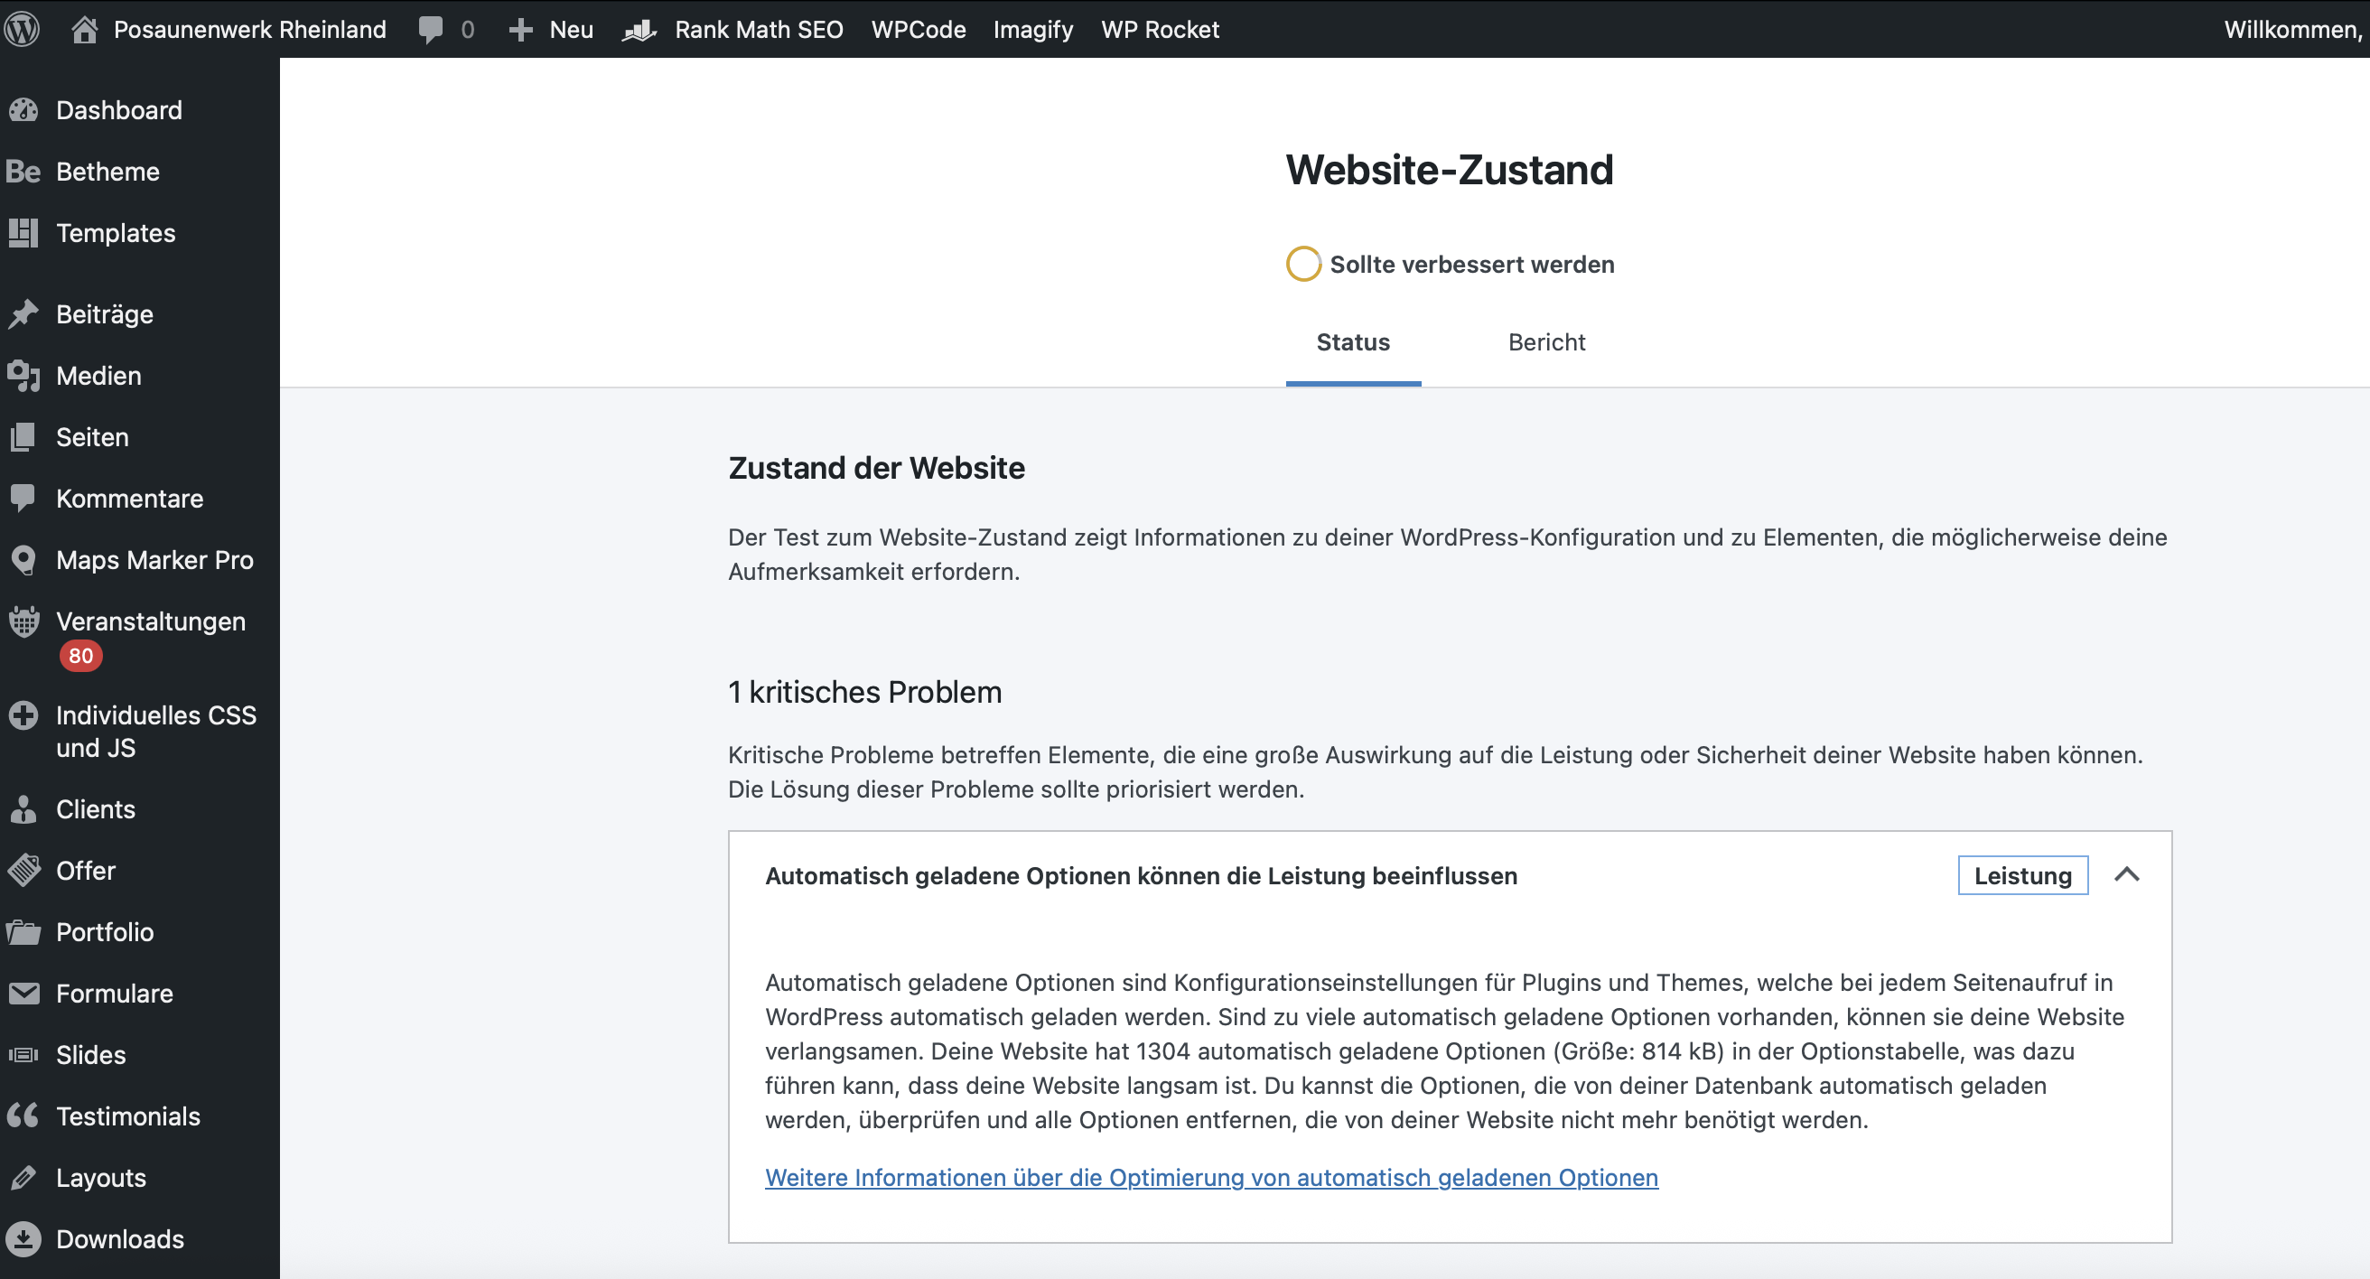Click the Sollte verbessert werden status label
Screen dimensions: 2370x1279
[1472, 264]
